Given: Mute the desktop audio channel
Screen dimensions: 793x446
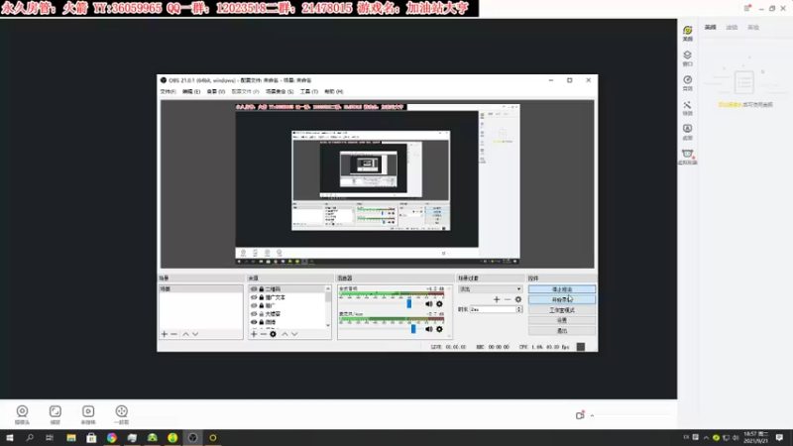Looking at the screenshot, I should point(429,304).
